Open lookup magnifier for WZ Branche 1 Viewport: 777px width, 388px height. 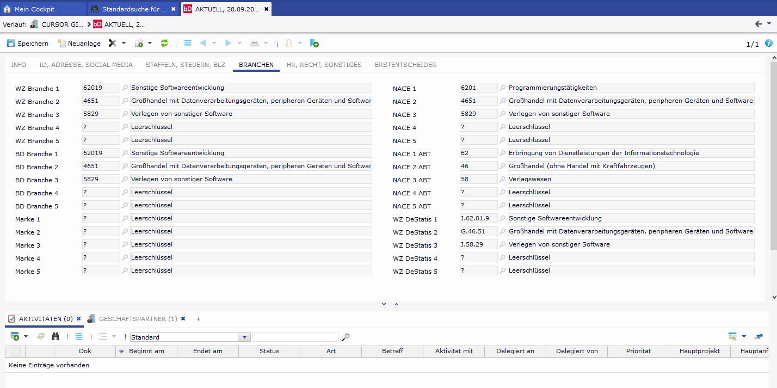[x=125, y=88]
